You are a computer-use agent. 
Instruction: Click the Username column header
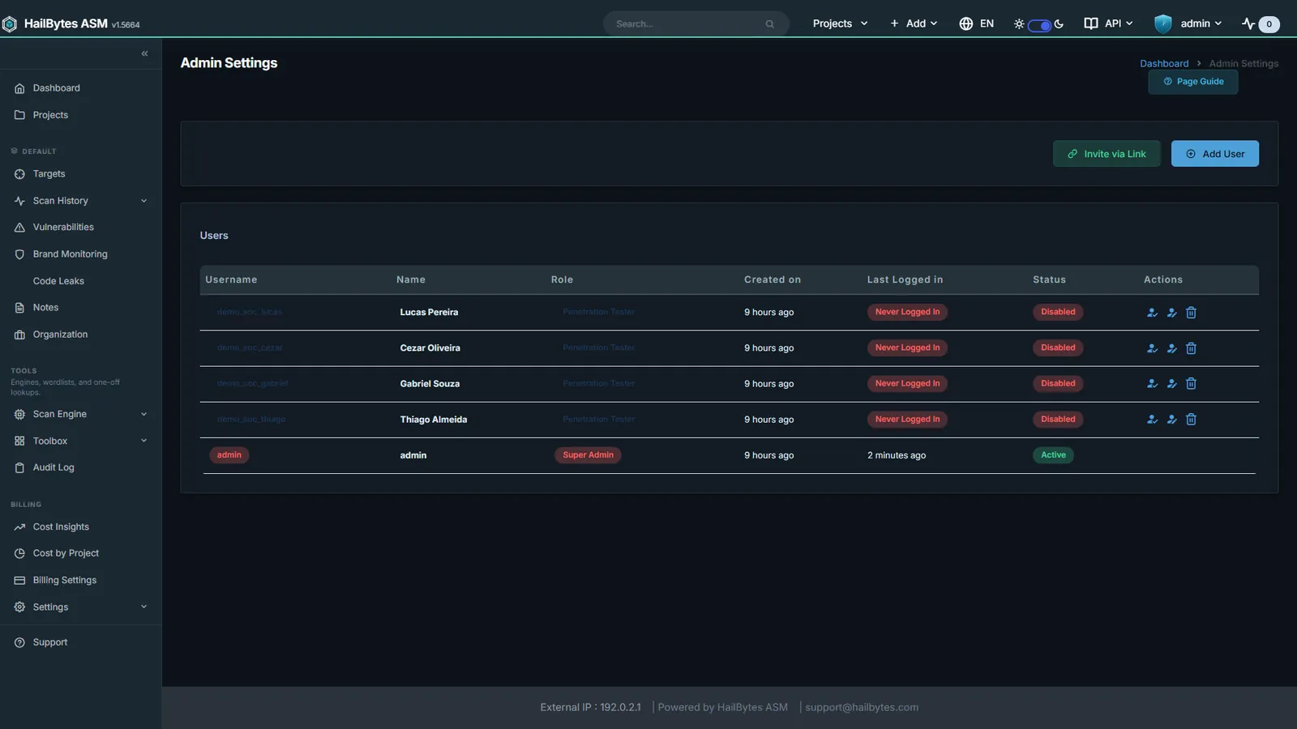tap(231, 279)
